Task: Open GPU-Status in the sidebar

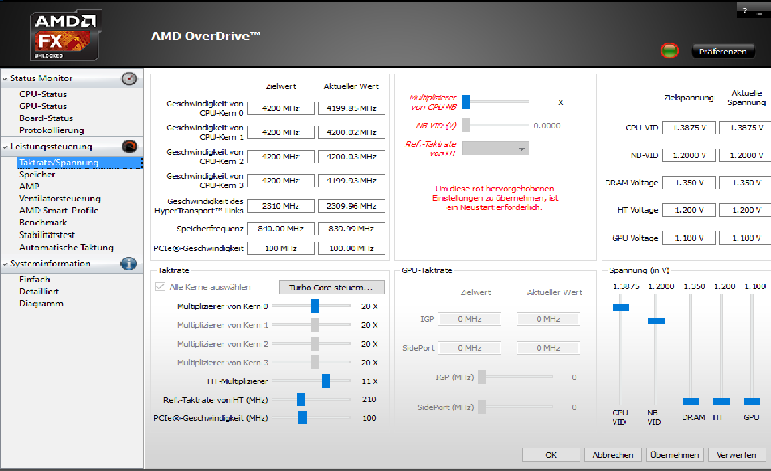Action: coord(43,106)
